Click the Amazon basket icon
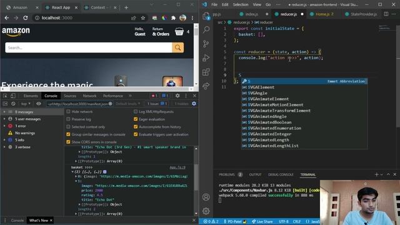 pyautogui.click(x=179, y=32)
